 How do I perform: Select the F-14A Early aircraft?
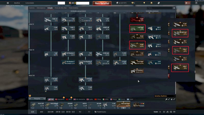85,79
